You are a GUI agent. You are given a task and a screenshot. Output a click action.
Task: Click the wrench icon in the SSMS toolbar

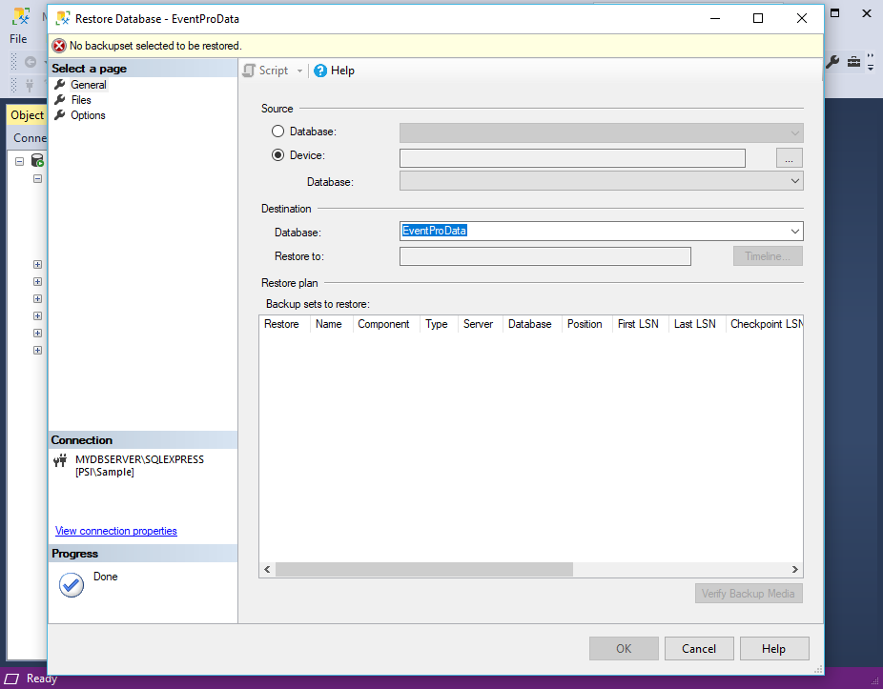pos(832,62)
